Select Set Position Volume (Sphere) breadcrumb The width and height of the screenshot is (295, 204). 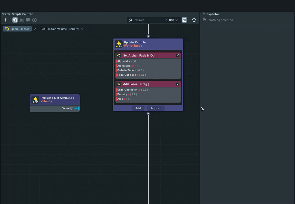[x=60, y=29]
